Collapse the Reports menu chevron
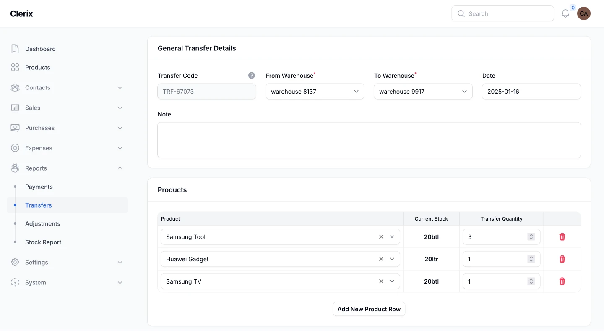604x331 pixels. click(x=120, y=168)
